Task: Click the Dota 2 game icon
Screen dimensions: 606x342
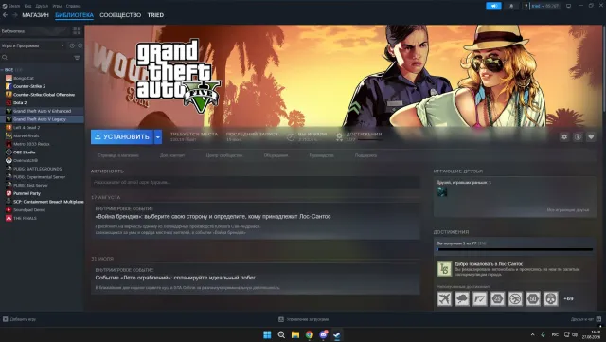Action: point(9,102)
